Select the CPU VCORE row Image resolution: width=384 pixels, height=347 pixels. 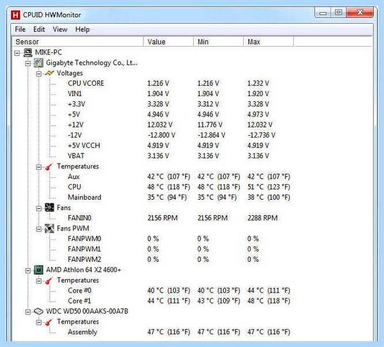pos(168,83)
